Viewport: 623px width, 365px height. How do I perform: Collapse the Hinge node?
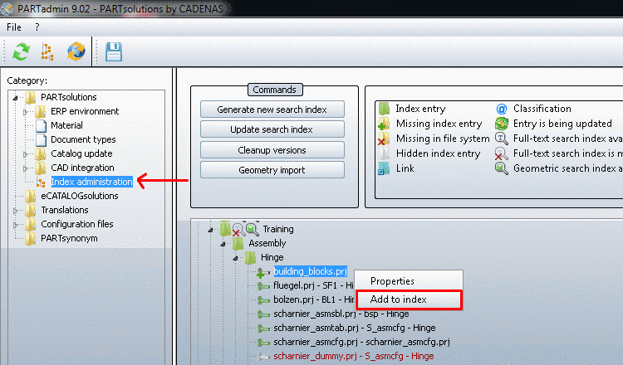point(235,258)
